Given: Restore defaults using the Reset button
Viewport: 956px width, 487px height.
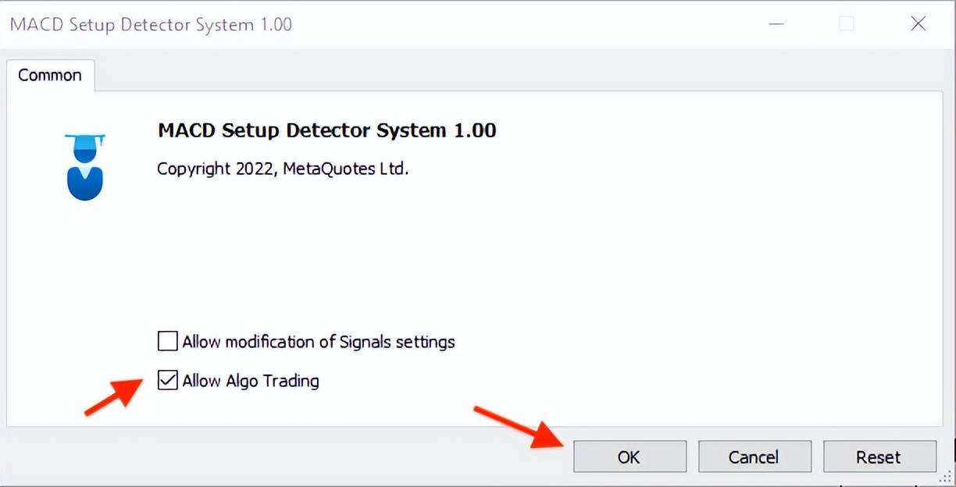Looking at the screenshot, I should coord(879,457).
